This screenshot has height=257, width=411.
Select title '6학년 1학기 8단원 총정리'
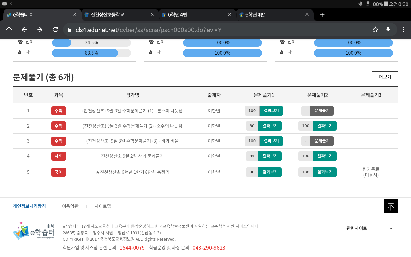(x=133, y=172)
